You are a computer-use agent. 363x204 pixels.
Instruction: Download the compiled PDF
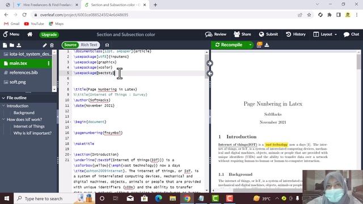pos(267,45)
